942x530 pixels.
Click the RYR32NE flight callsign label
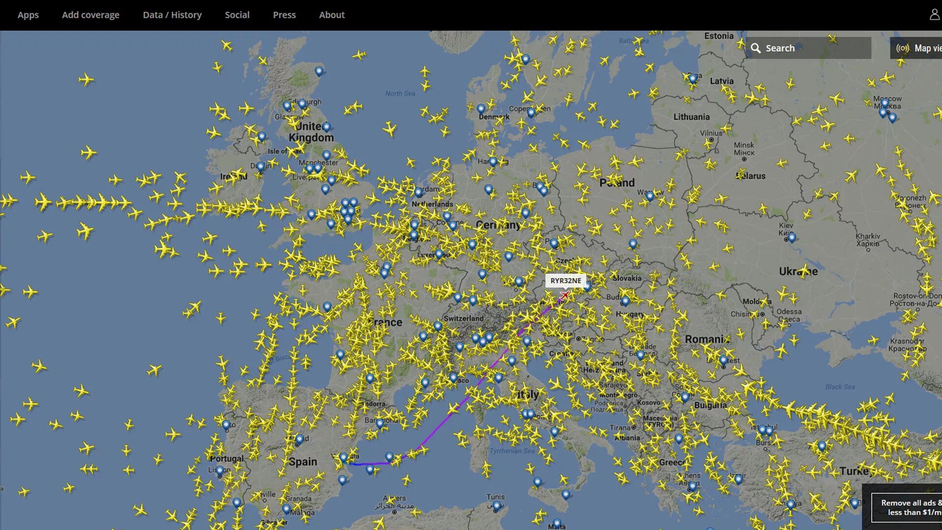(x=566, y=281)
